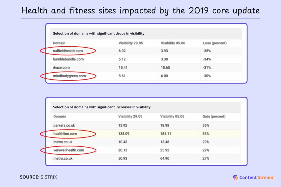Select the humblebundle.com domain entry
The height and width of the screenshot is (187, 281).
(68, 59)
